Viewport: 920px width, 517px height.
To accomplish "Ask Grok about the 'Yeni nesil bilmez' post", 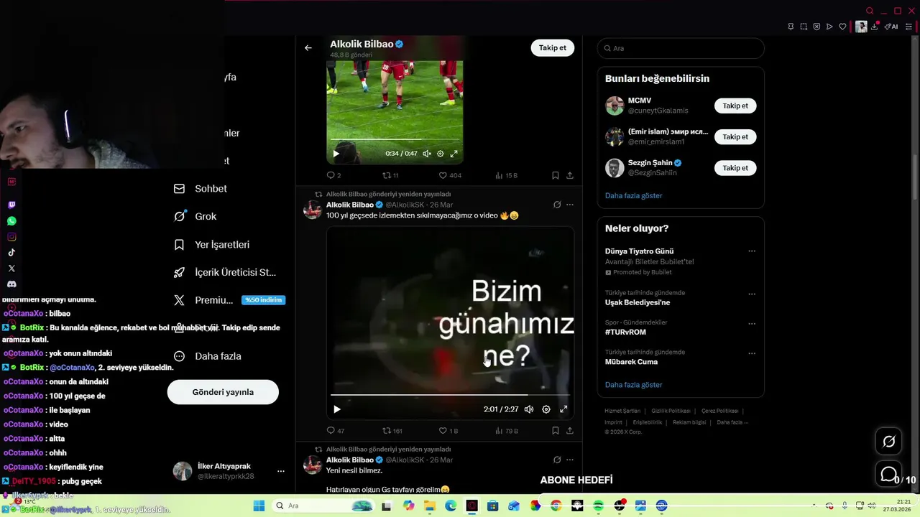I will pos(557,460).
